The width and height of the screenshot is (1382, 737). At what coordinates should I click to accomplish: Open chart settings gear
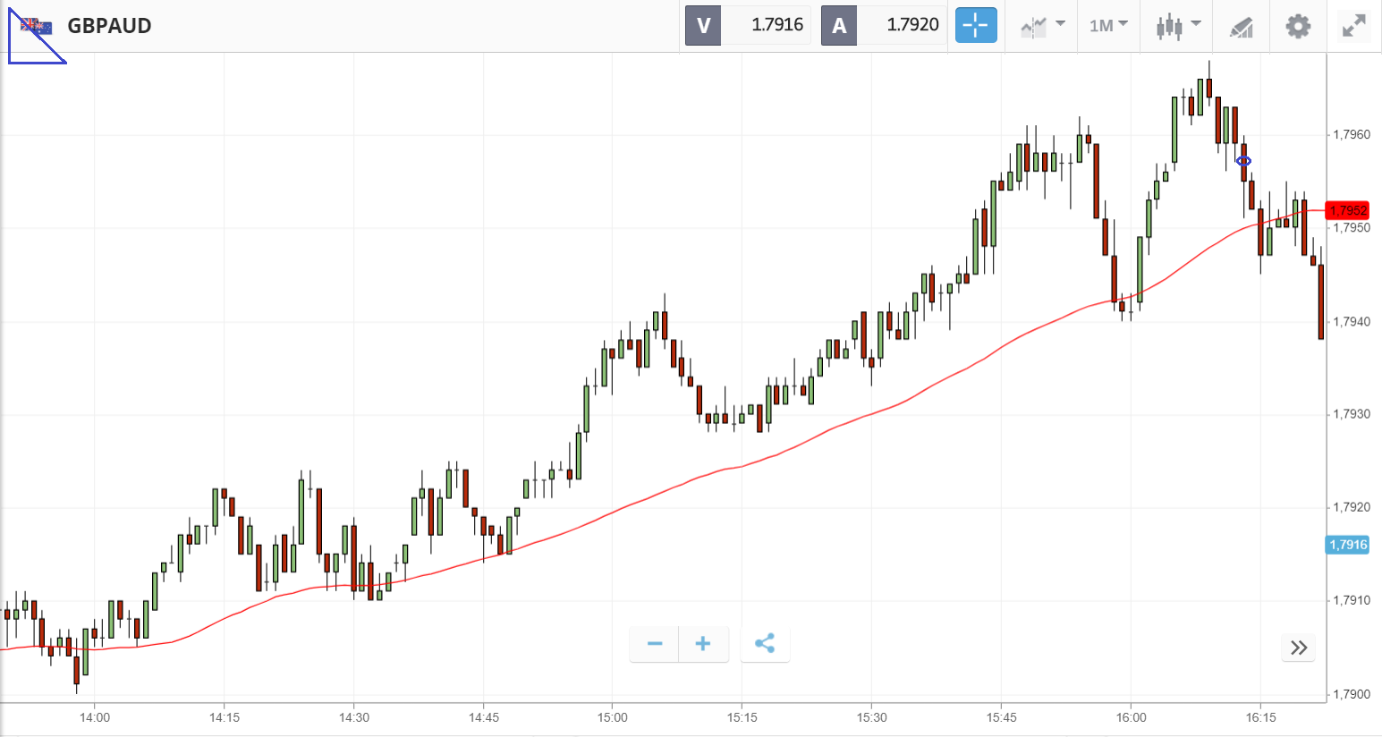1298,26
